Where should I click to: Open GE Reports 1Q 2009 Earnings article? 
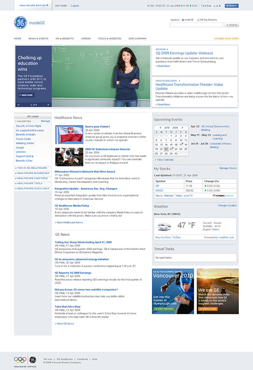click(x=73, y=273)
